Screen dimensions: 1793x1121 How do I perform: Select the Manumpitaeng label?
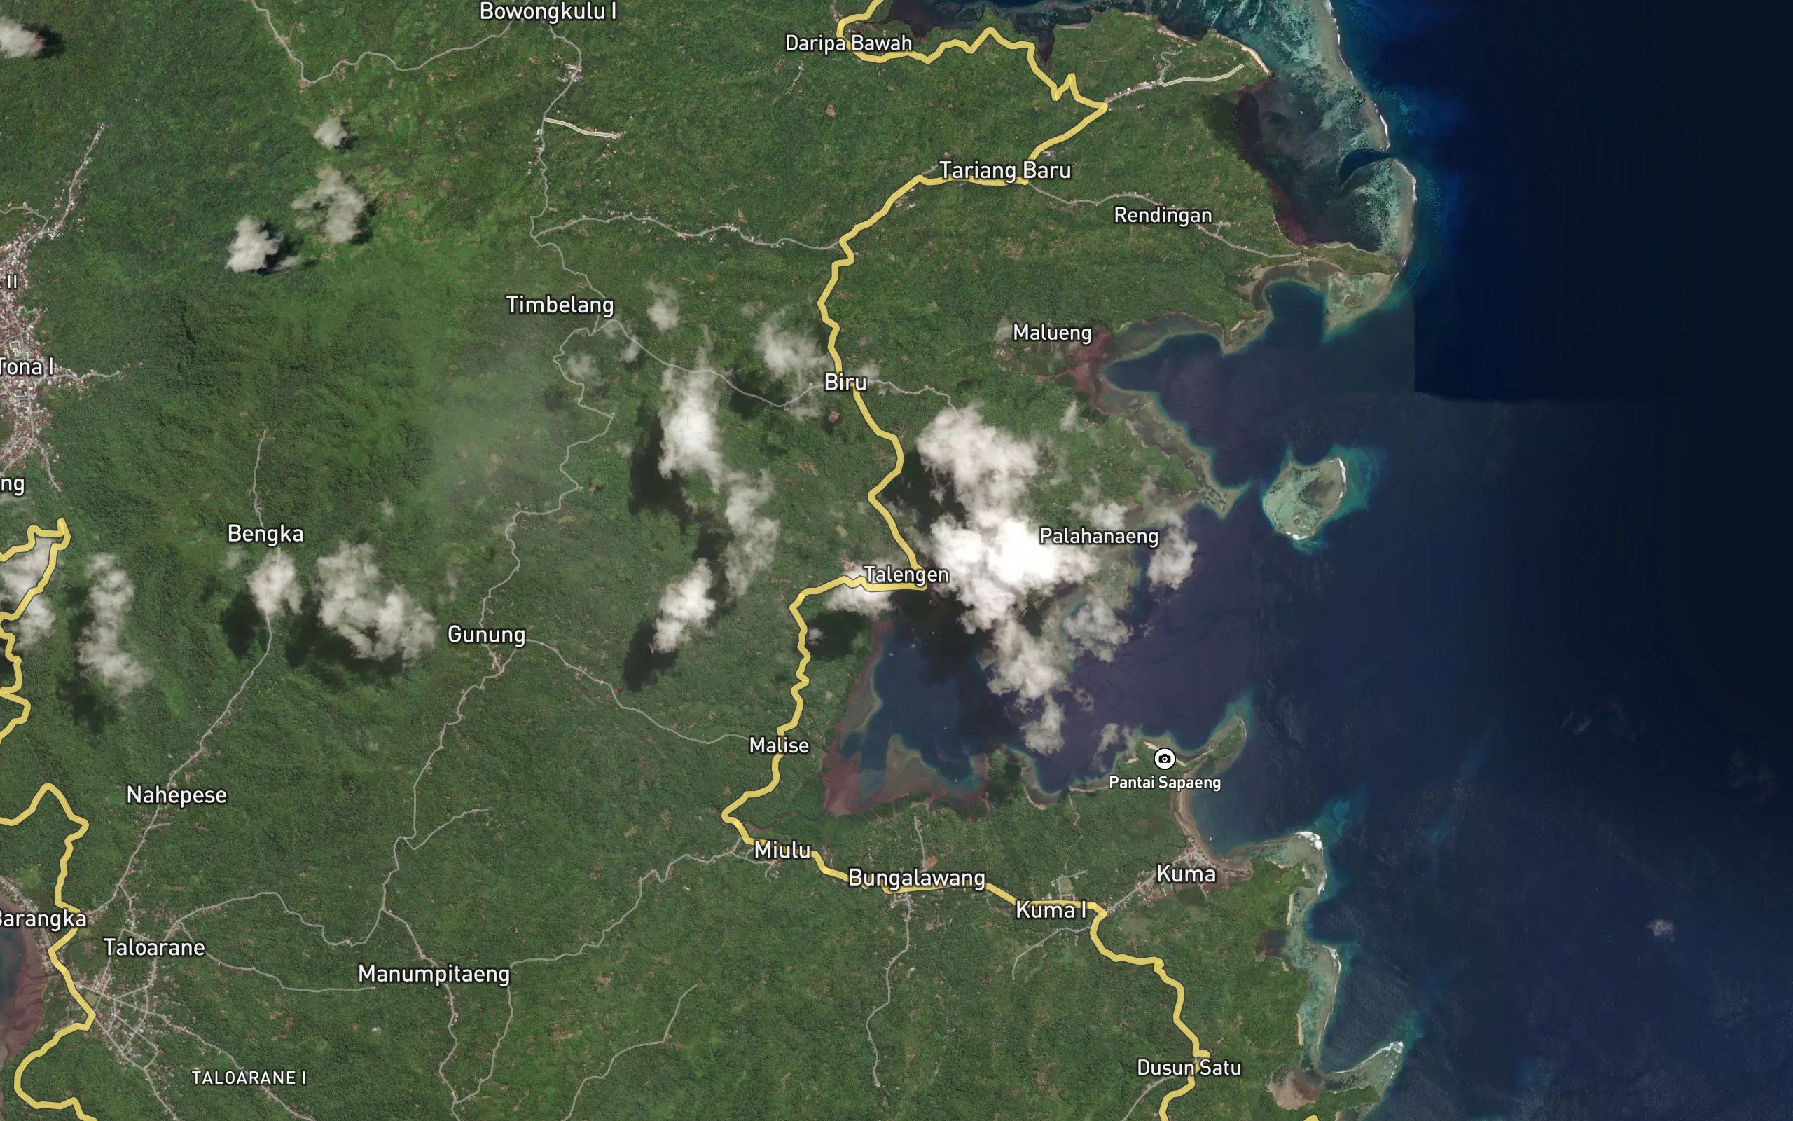(x=434, y=974)
